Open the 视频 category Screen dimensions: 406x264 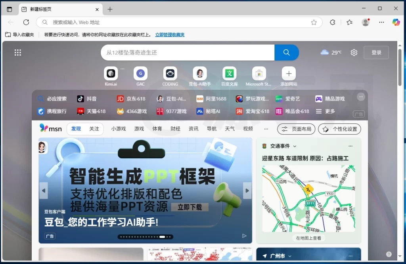(248, 129)
